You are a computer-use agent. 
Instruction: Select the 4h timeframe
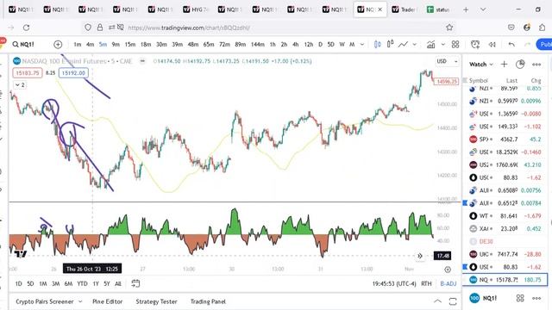click(x=295, y=44)
